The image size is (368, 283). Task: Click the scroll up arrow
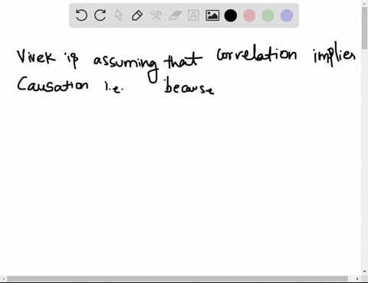click(365, 3)
